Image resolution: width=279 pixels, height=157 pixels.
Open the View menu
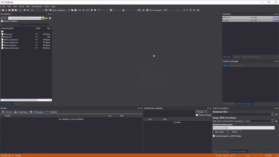[15, 7]
